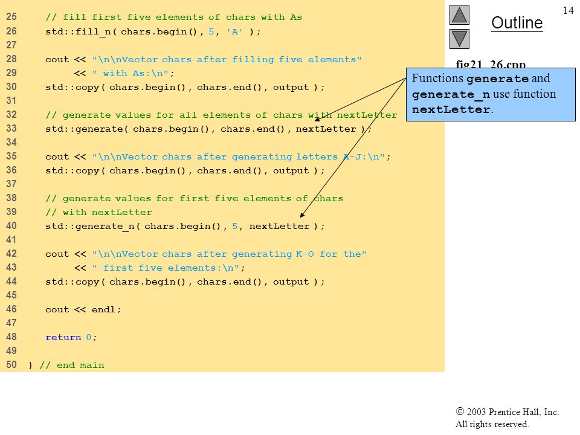Click the fig21_26.cpp file label

(491, 64)
